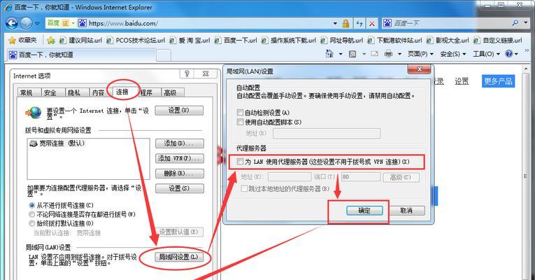Click the security lock icon in address bar
535x280 pixels.
(345, 23)
